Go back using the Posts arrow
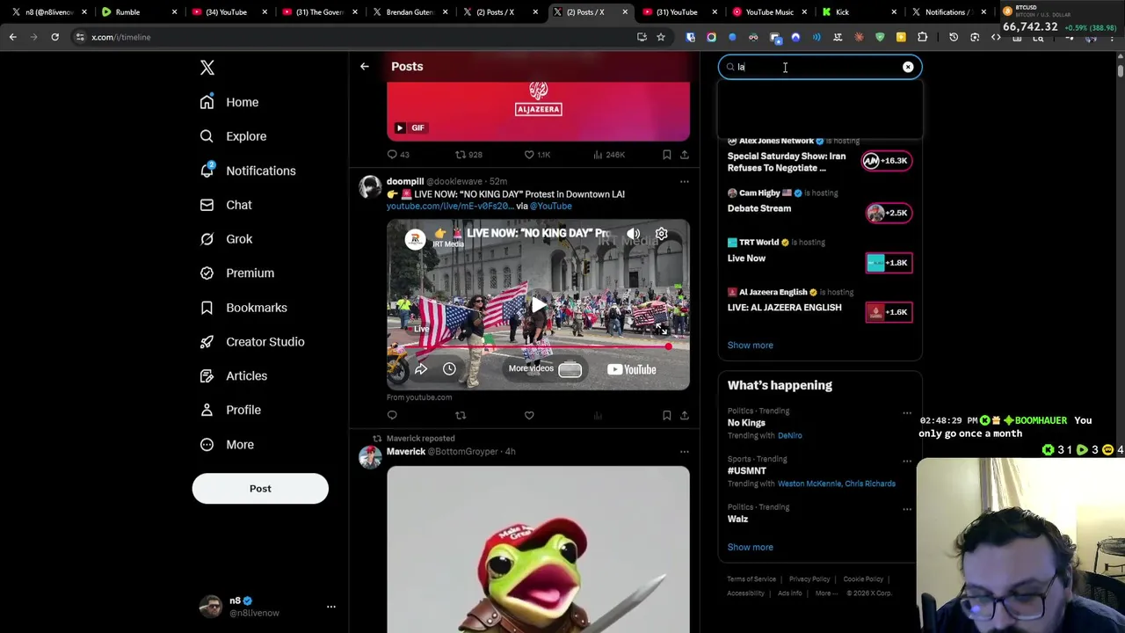This screenshot has width=1125, height=633. tap(364, 66)
